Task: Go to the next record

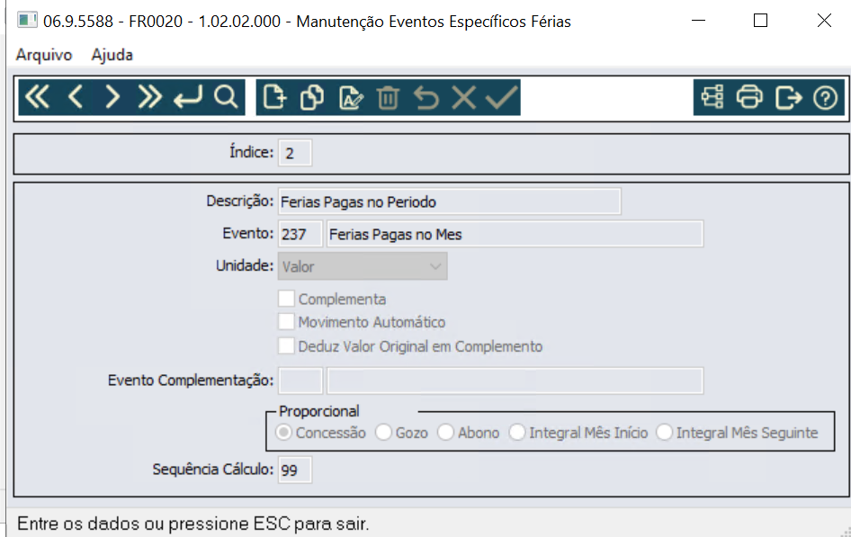Action: point(112,98)
